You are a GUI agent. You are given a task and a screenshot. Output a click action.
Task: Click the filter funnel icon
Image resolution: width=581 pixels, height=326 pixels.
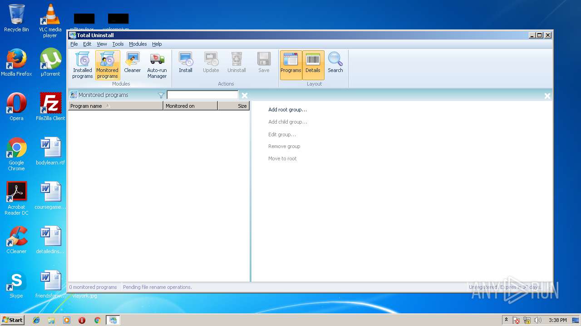(161, 96)
